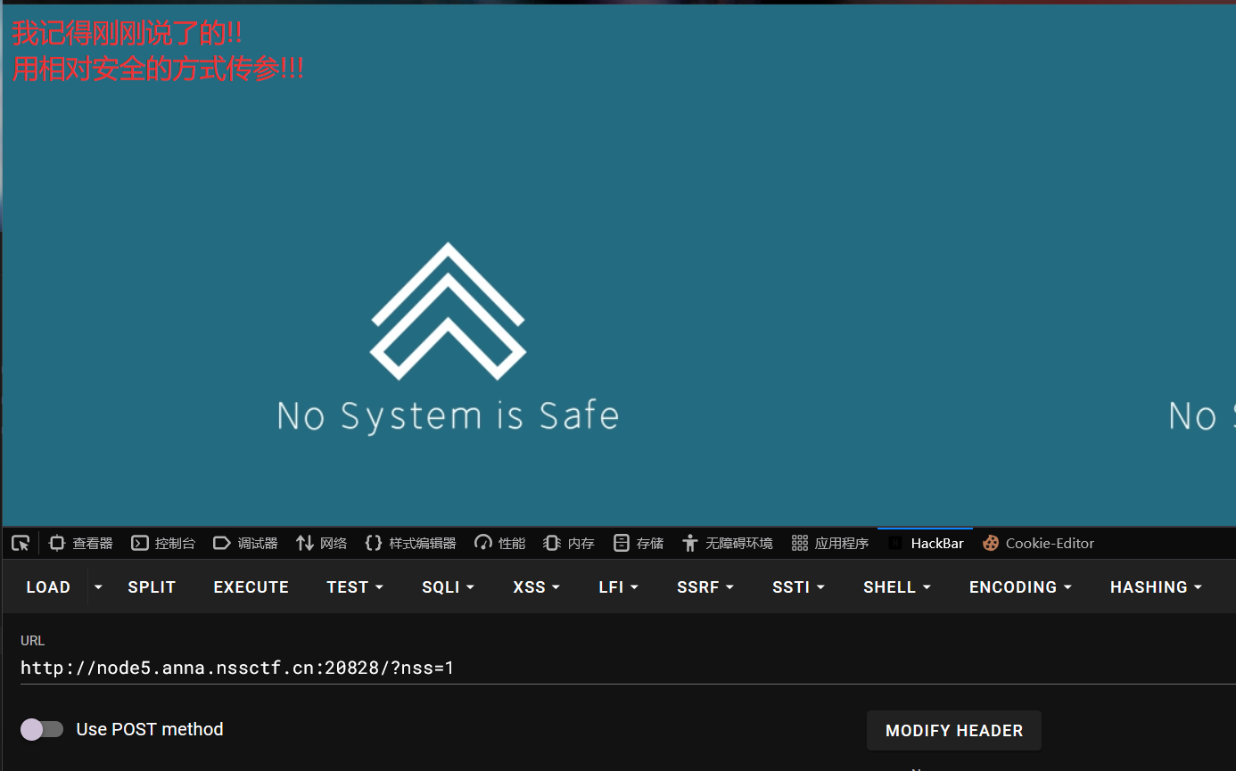Run the request with EXECUTE
The image size is (1236, 771).
point(251,587)
